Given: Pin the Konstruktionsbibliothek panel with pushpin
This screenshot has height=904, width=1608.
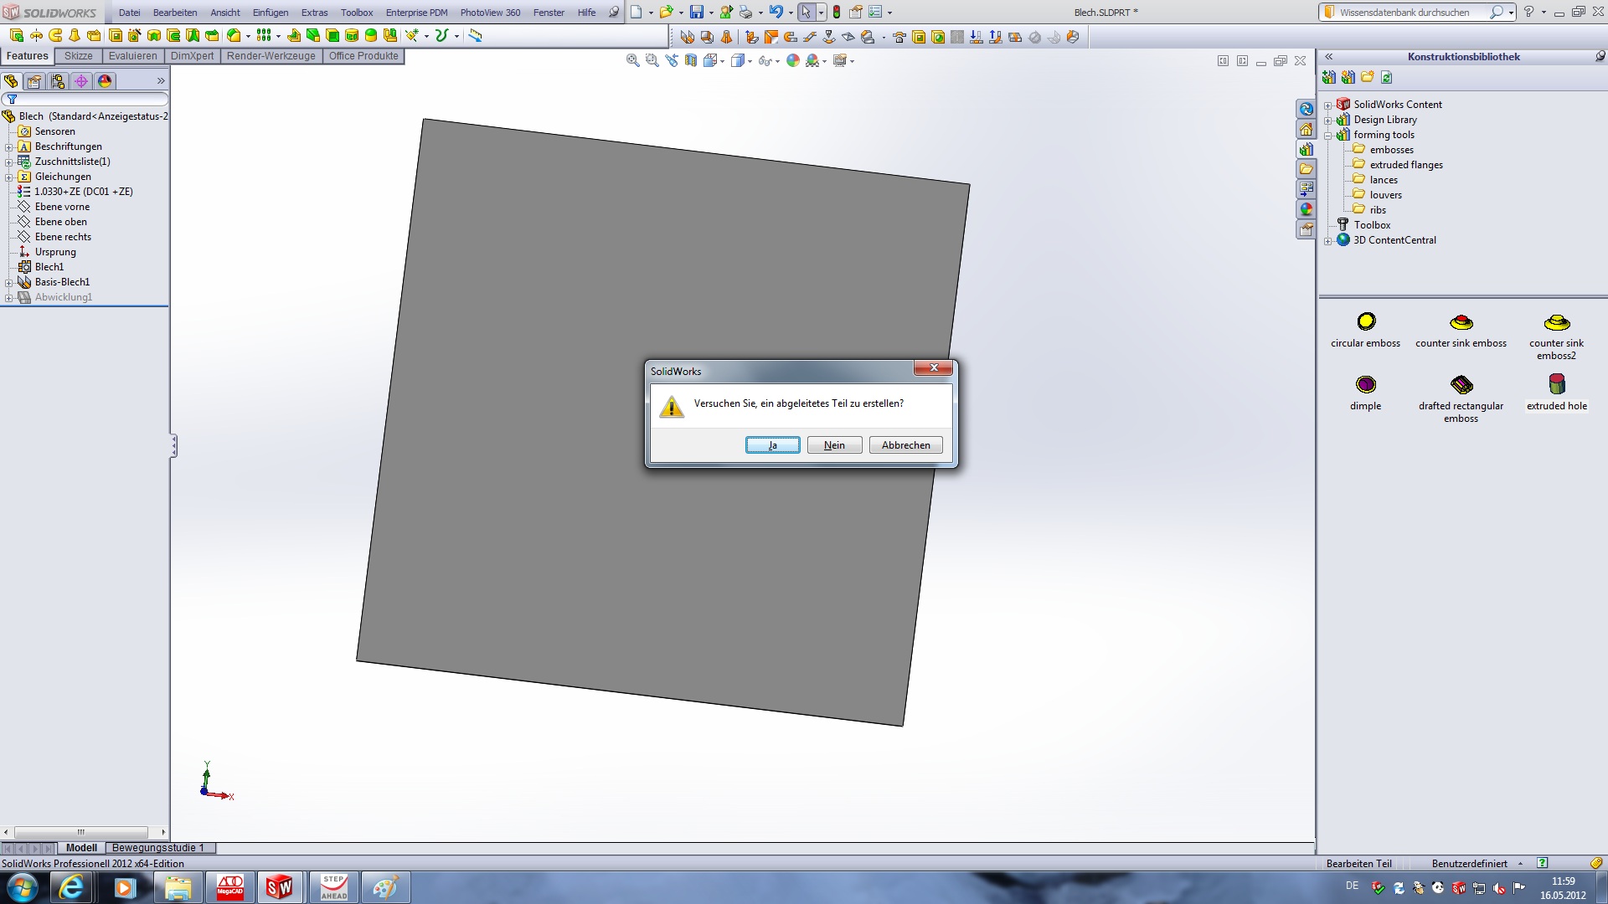Looking at the screenshot, I should (1600, 57).
